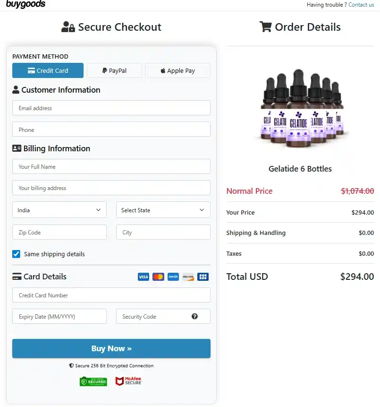Open the Contact us link
380x407 pixels.
[361, 5]
